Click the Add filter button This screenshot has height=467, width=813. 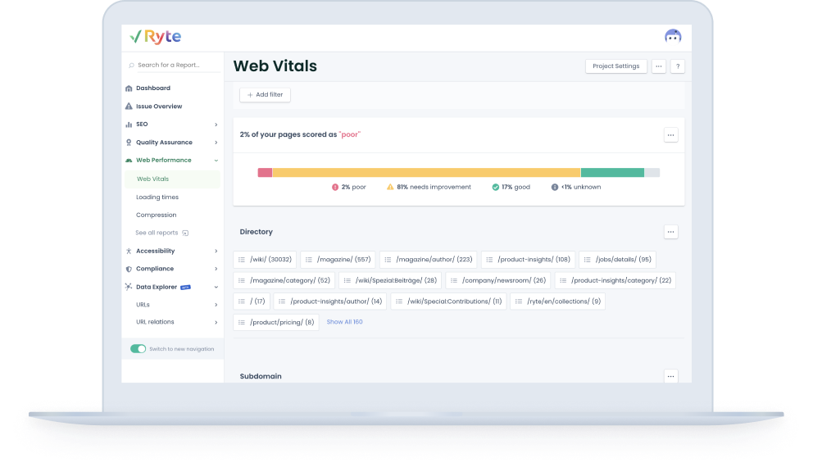coord(265,95)
